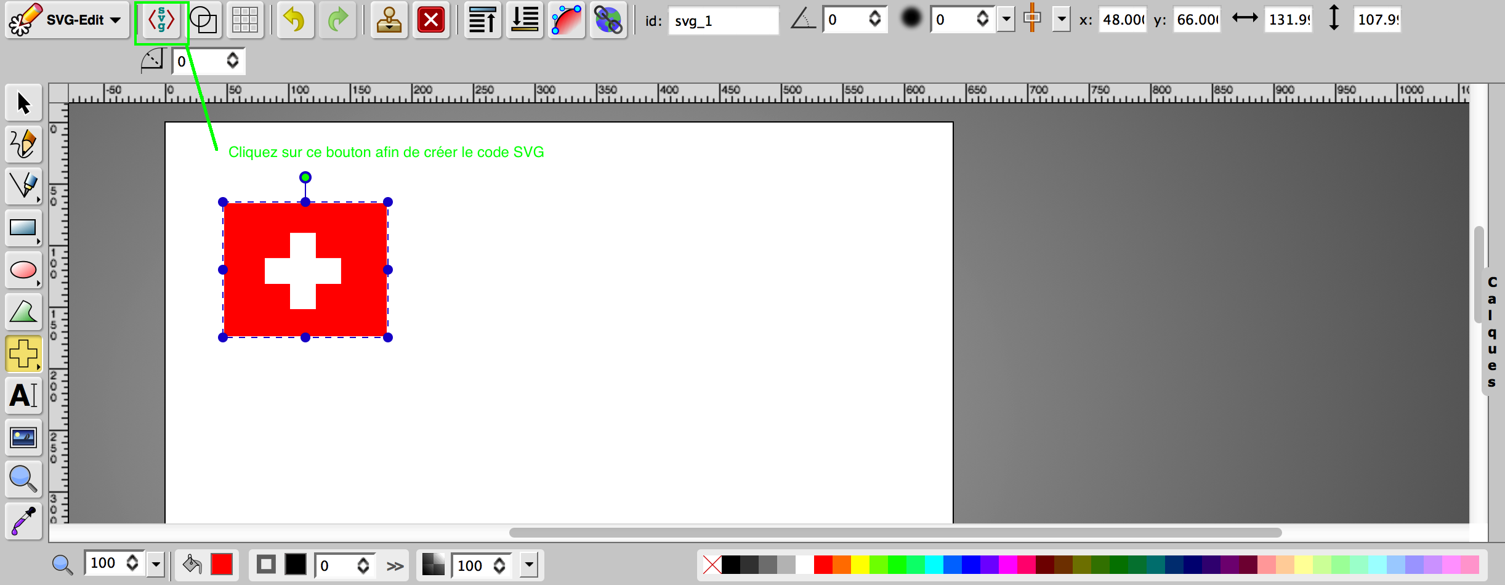1505x585 pixels.
Task: Click the width field showing 131.9
Action: point(1289,20)
